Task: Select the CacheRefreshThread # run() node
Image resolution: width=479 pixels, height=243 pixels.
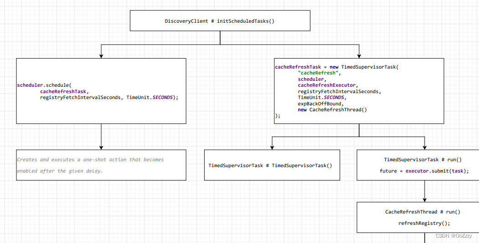Action: (x=418, y=218)
